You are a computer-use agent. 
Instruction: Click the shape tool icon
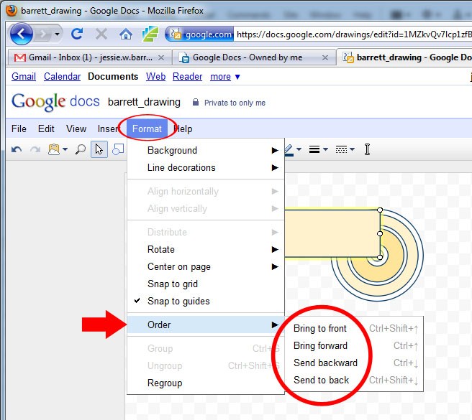click(x=118, y=149)
